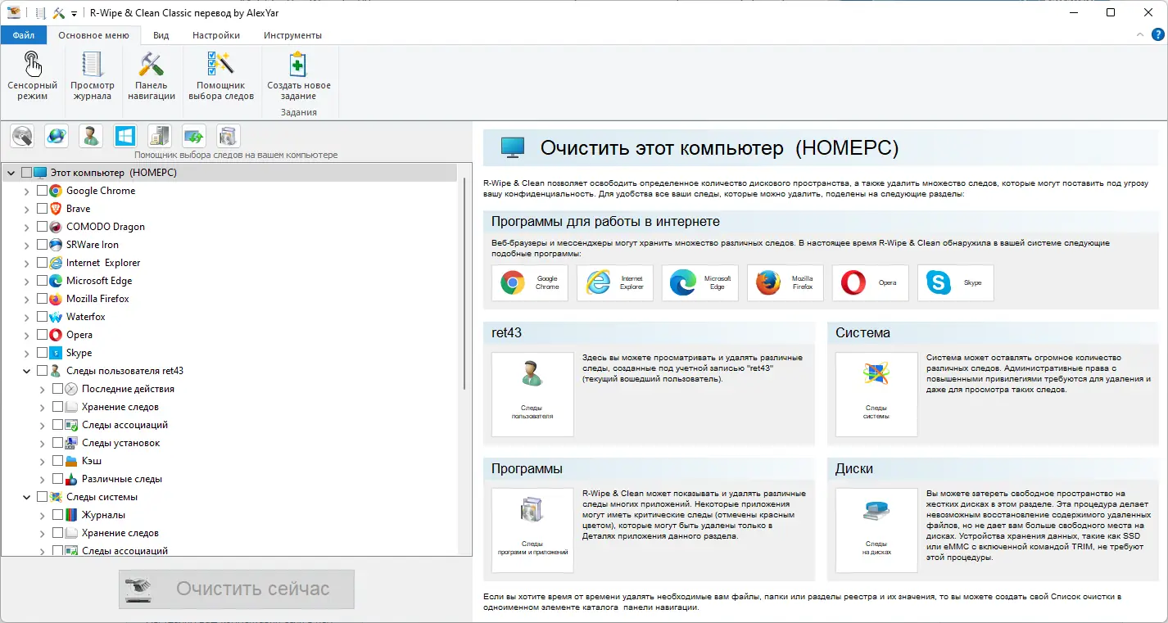Select Следы установок in the tree
Image resolution: width=1168 pixels, height=623 pixels.
click(x=120, y=443)
